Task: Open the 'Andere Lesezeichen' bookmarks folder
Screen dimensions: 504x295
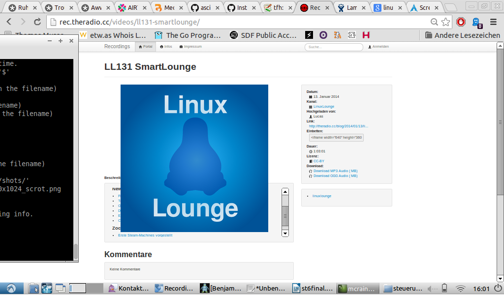Action: [462, 35]
